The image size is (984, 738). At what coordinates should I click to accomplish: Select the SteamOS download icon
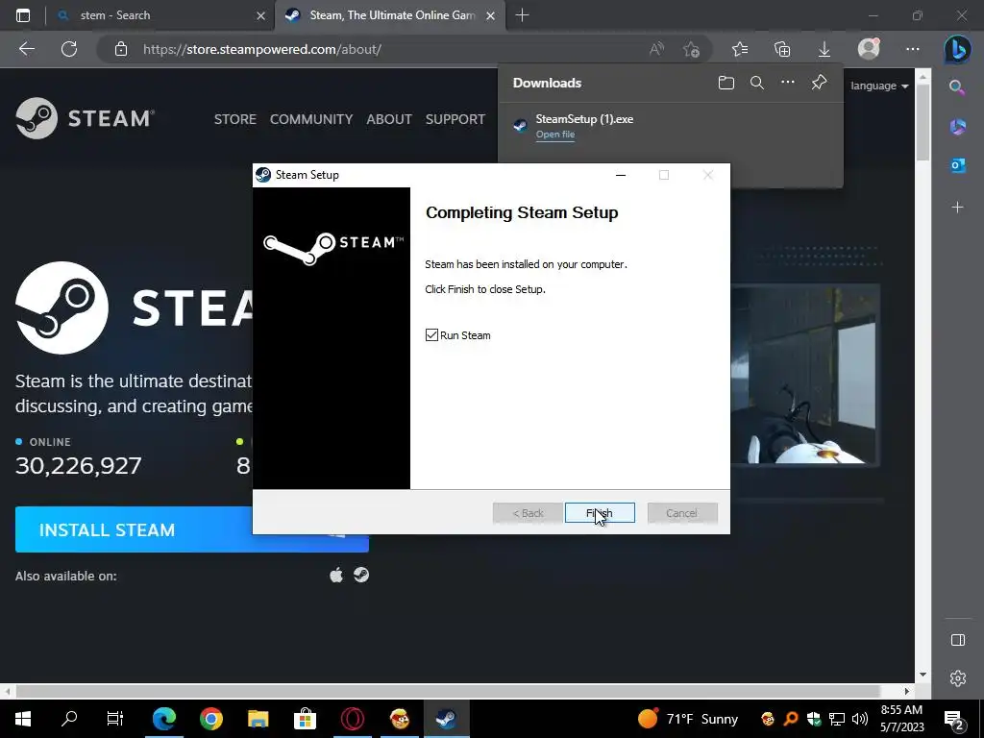pyautogui.click(x=361, y=575)
